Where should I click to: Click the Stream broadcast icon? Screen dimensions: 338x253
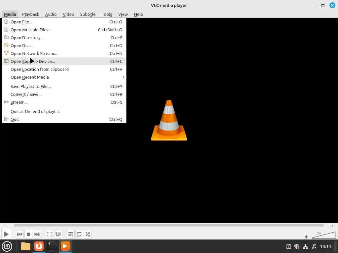tap(6, 102)
